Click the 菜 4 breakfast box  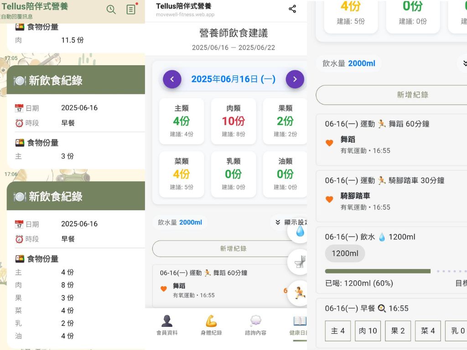point(428,331)
